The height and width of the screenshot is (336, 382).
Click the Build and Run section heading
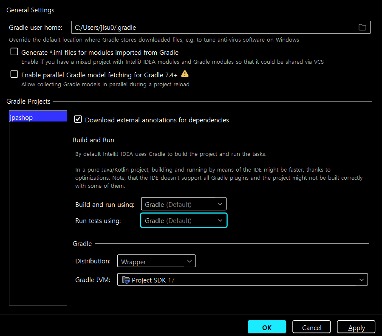pos(93,140)
